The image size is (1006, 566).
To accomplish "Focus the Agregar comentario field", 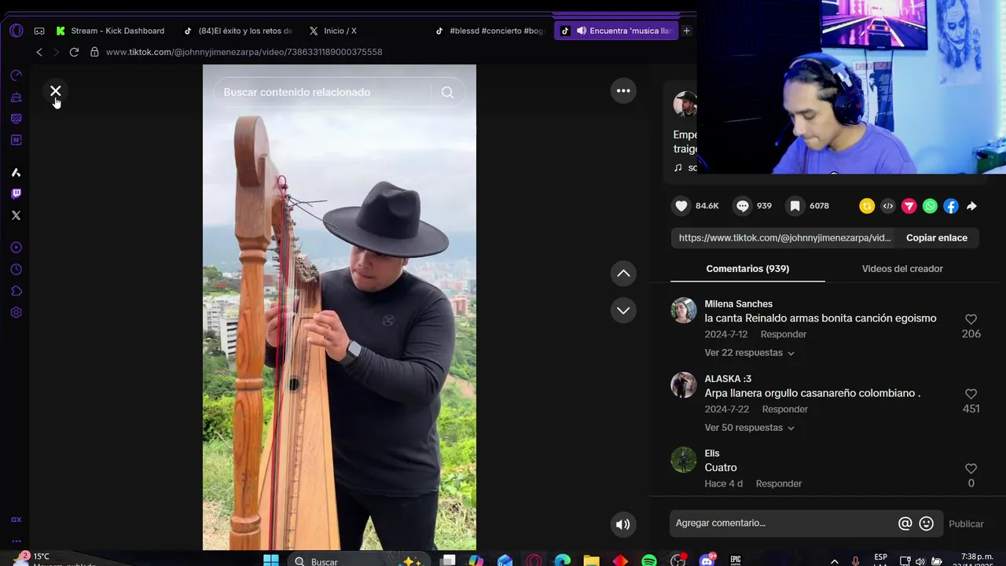I will [784, 524].
